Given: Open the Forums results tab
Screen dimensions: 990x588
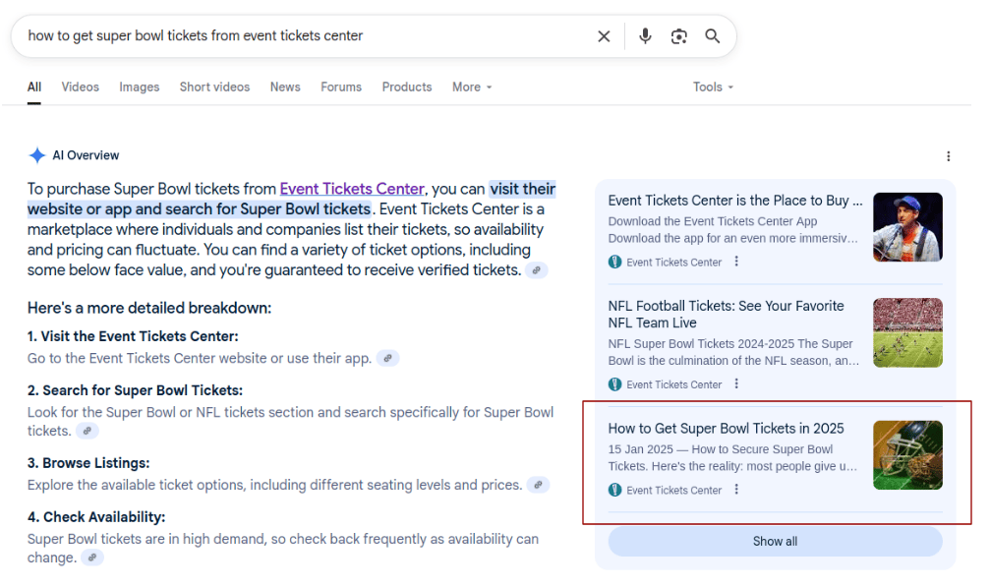Looking at the screenshot, I should click(x=341, y=87).
